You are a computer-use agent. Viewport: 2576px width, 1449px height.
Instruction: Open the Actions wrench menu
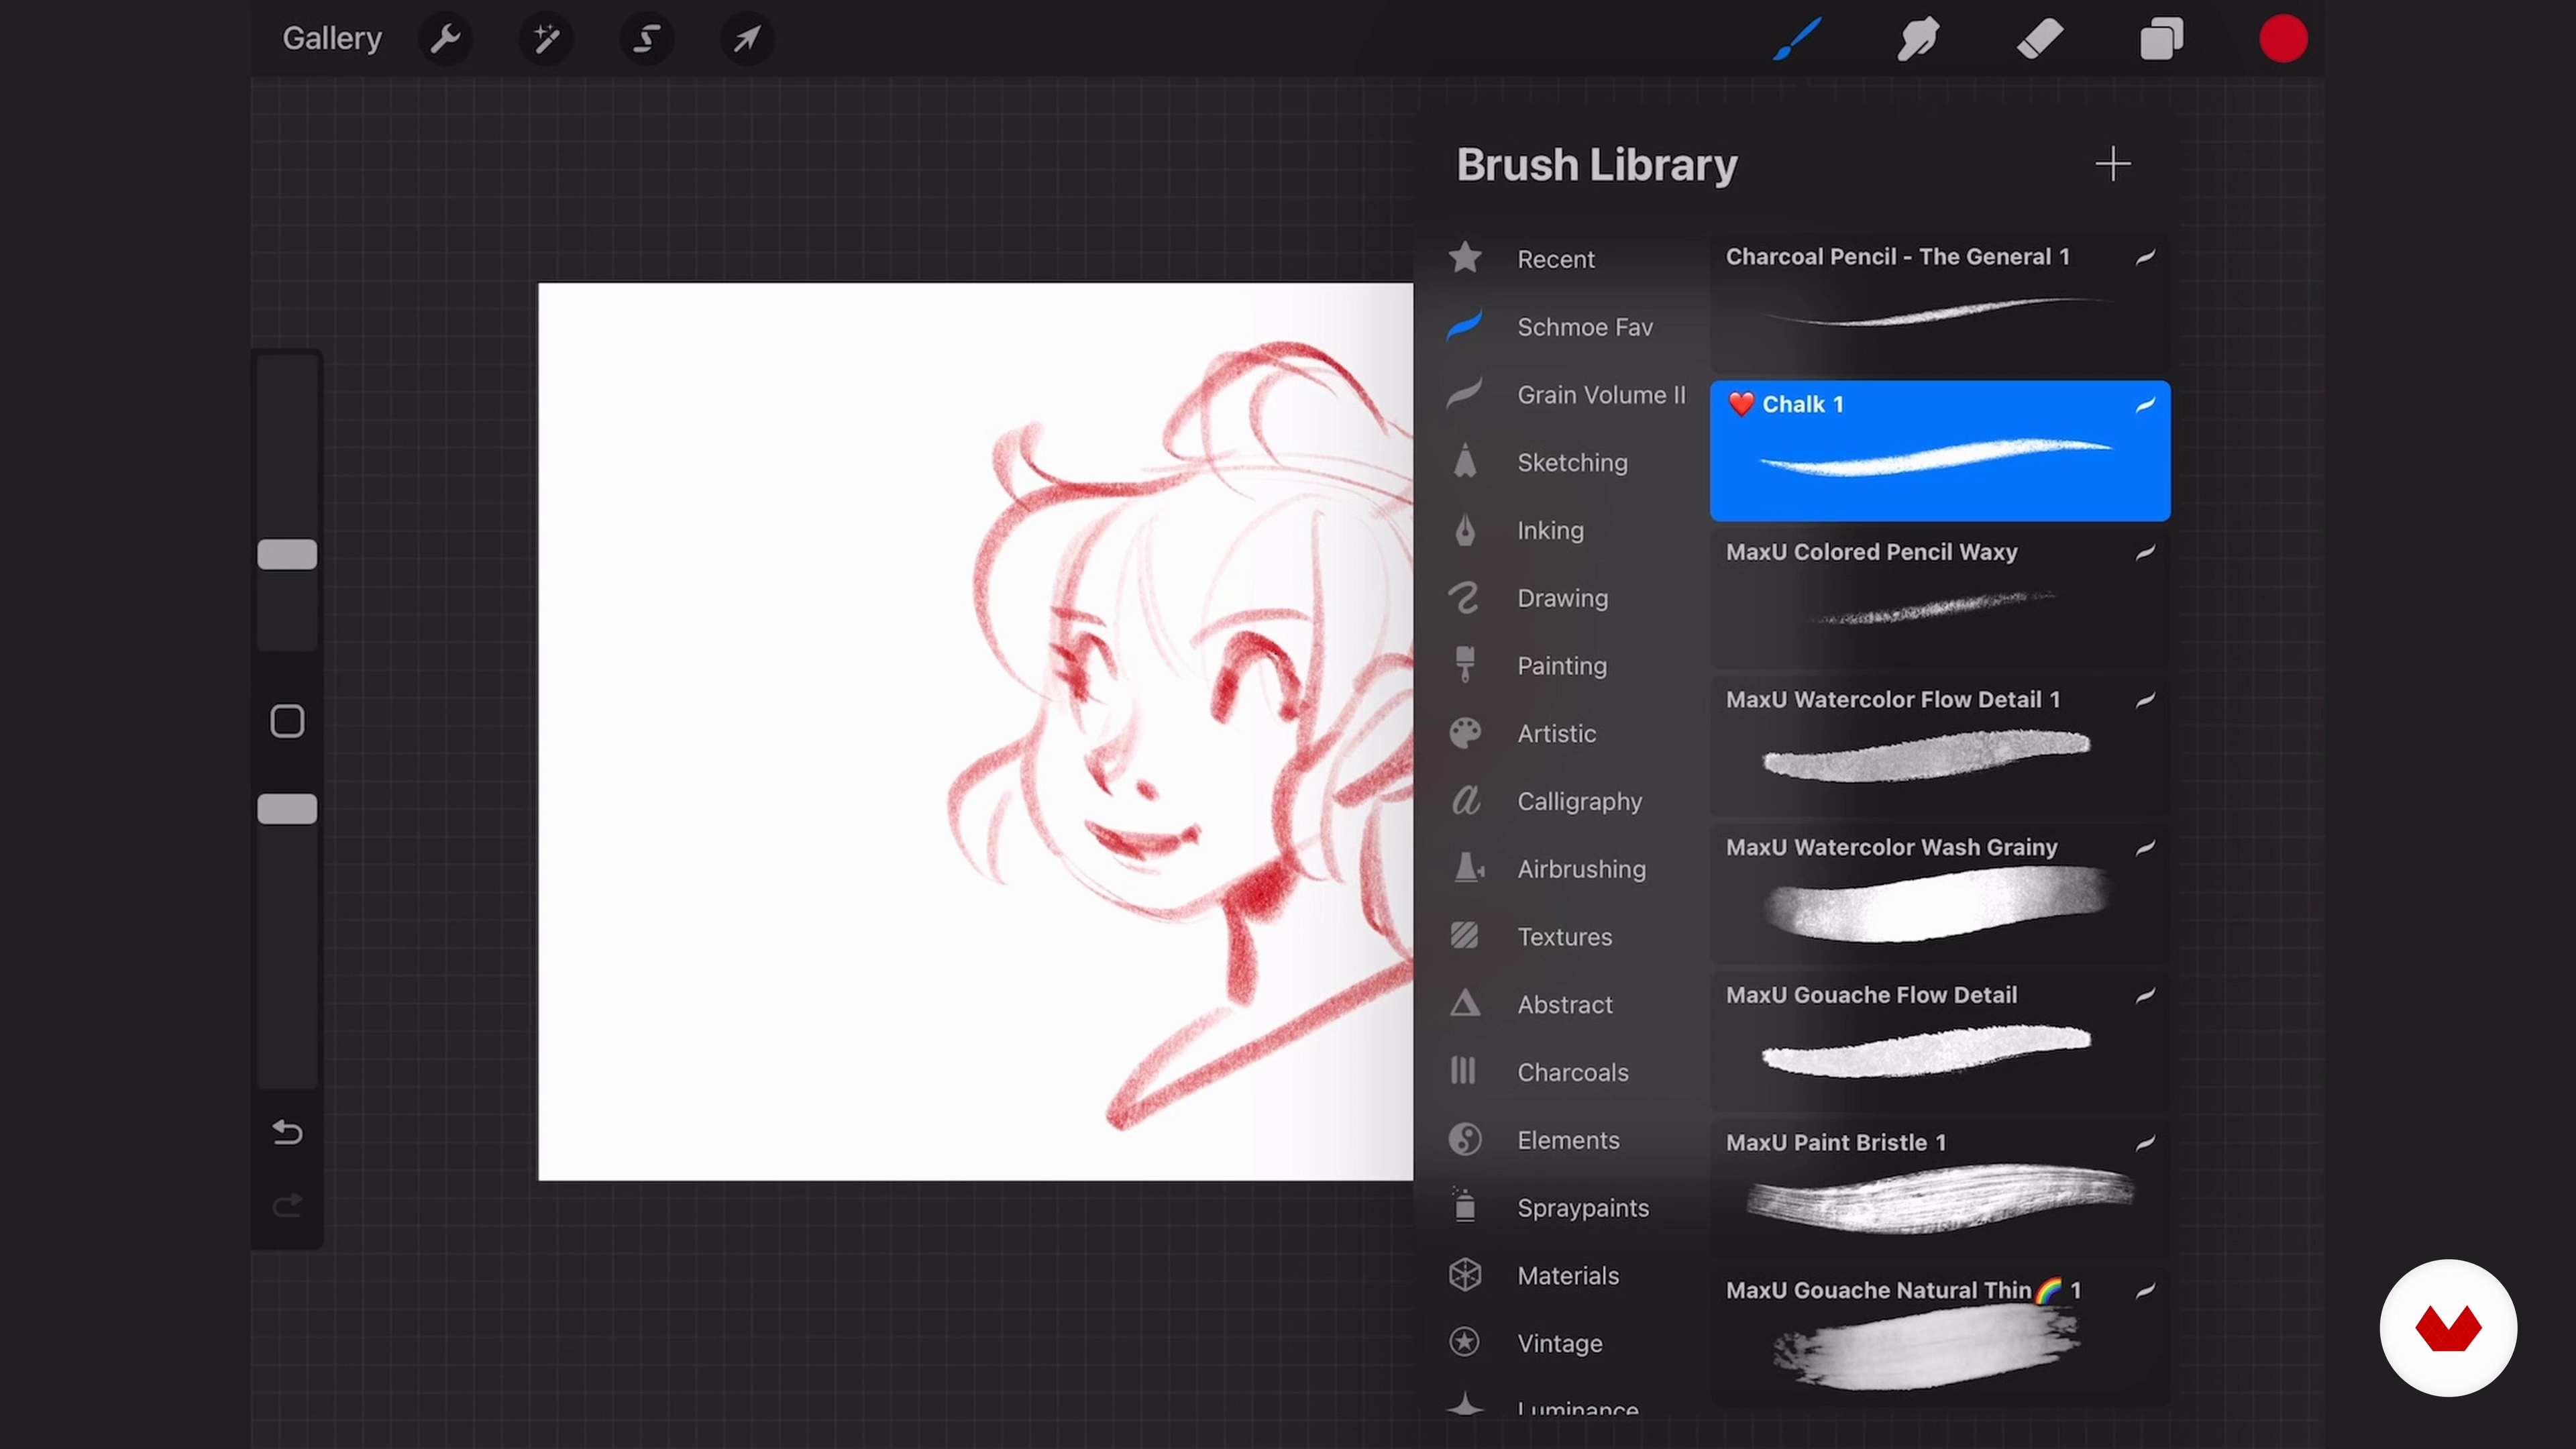click(x=445, y=39)
